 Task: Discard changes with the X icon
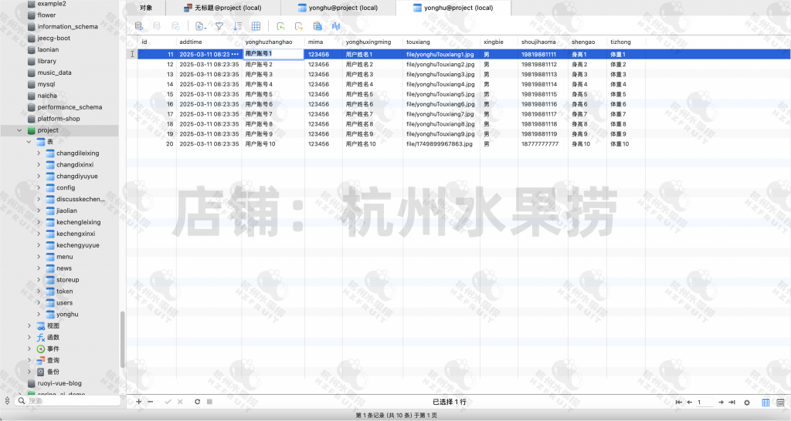tap(180, 402)
